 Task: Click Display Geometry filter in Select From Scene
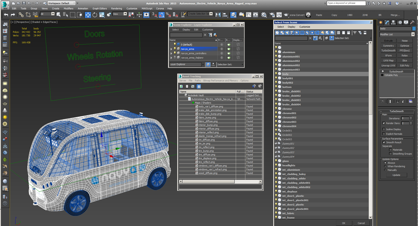(x=277, y=33)
